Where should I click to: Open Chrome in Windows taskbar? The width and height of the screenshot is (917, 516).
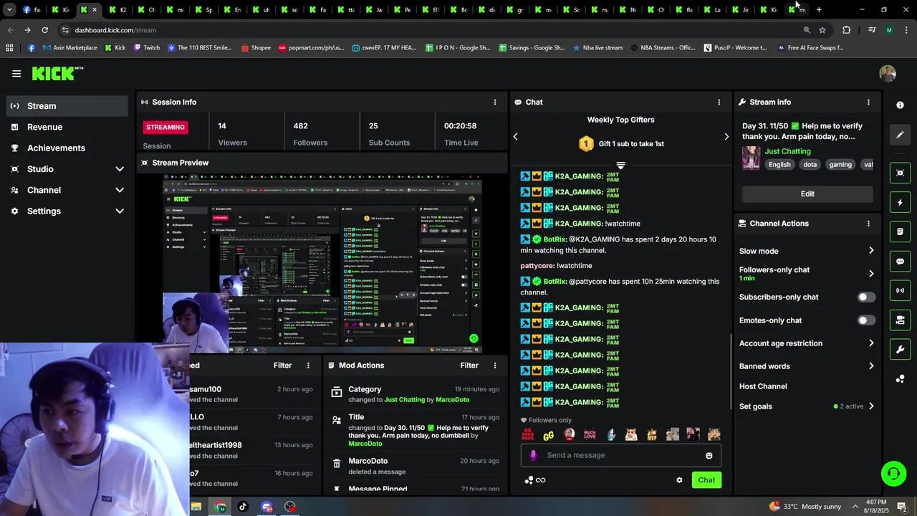220,507
